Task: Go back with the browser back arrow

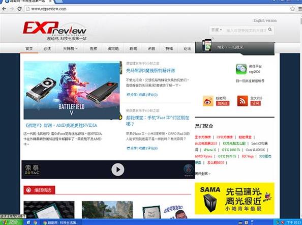Action: [4, 9]
